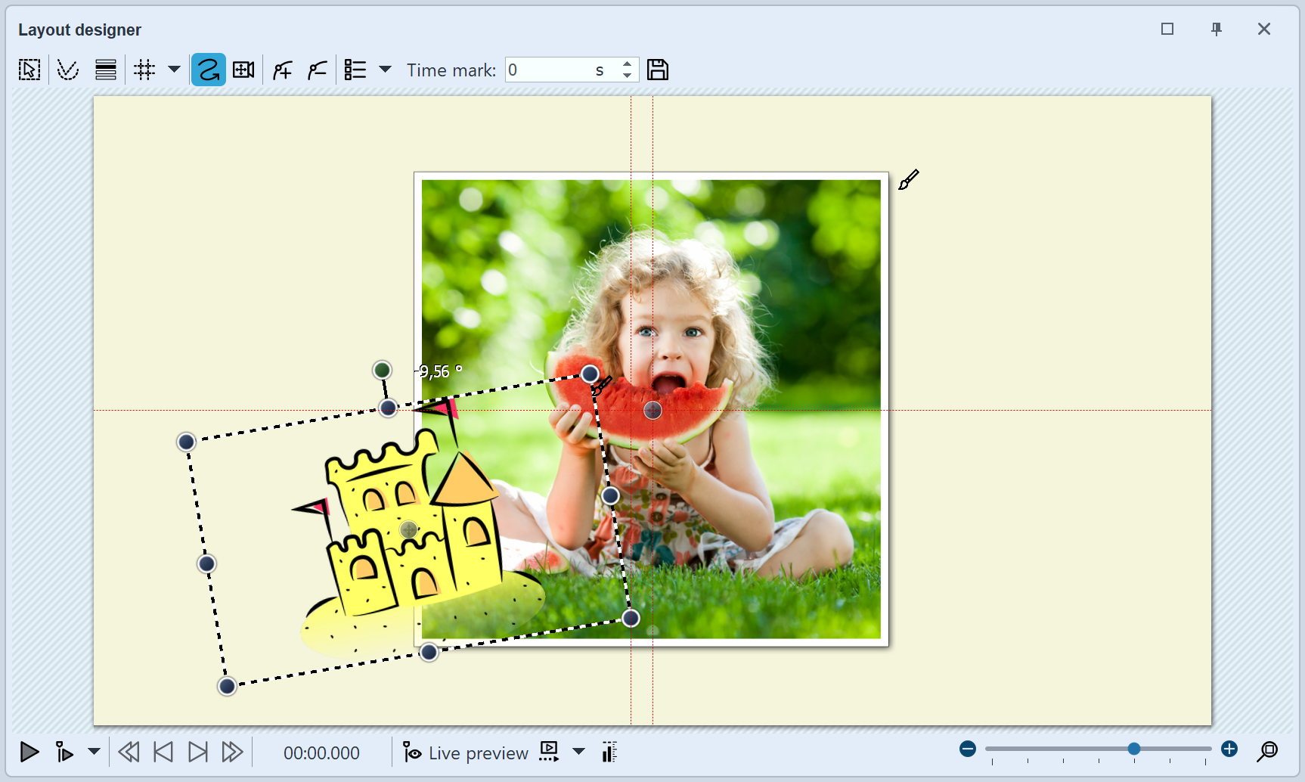Jump to the next frame
Image resolution: width=1305 pixels, height=782 pixels.
[x=198, y=752]
